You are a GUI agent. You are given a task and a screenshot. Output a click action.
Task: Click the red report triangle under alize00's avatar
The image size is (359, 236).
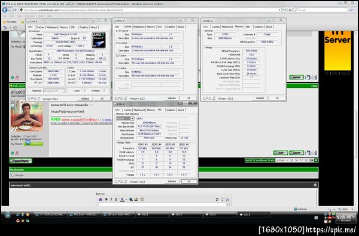17,153
